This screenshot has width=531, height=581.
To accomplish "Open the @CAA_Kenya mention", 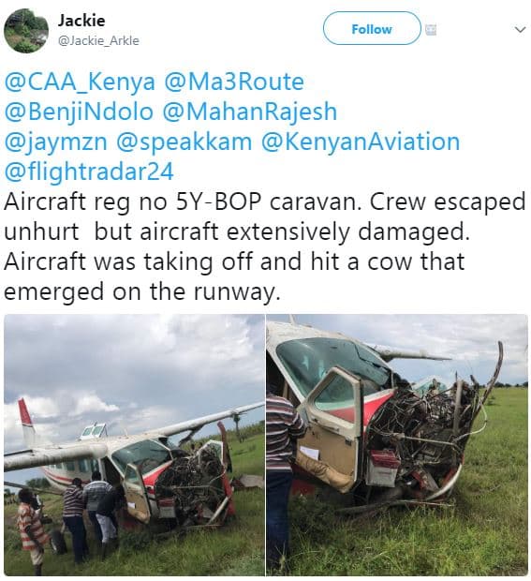I will pos(80,82).
